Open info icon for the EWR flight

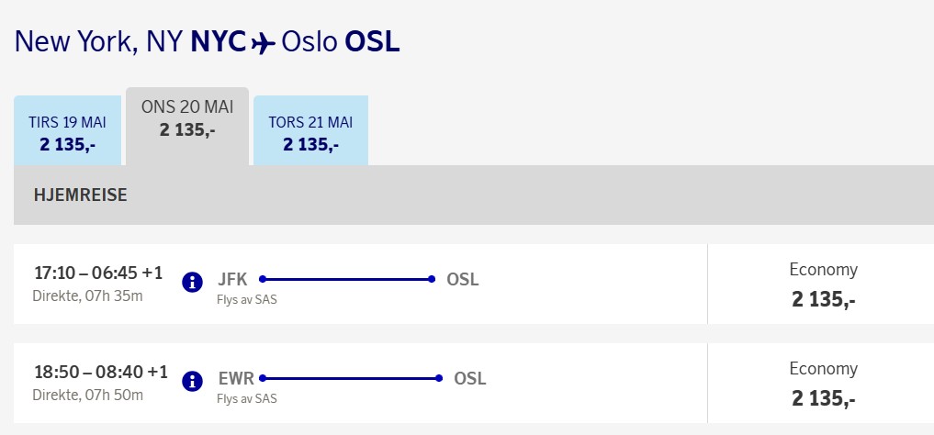click(192, 381)
